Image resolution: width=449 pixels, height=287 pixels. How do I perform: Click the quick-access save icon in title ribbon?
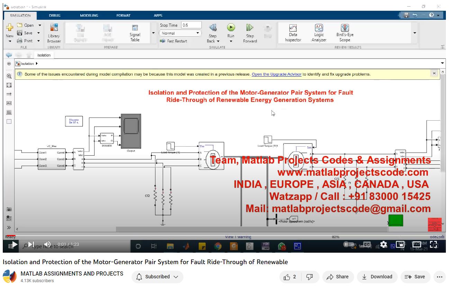pos(406,15)
